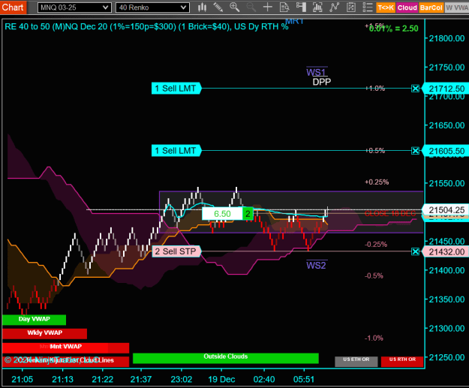Screen dimensions: 469x388
Task: Cancel the 21605.50 Sell LMT order via X
Action: [x=415, y=151]
